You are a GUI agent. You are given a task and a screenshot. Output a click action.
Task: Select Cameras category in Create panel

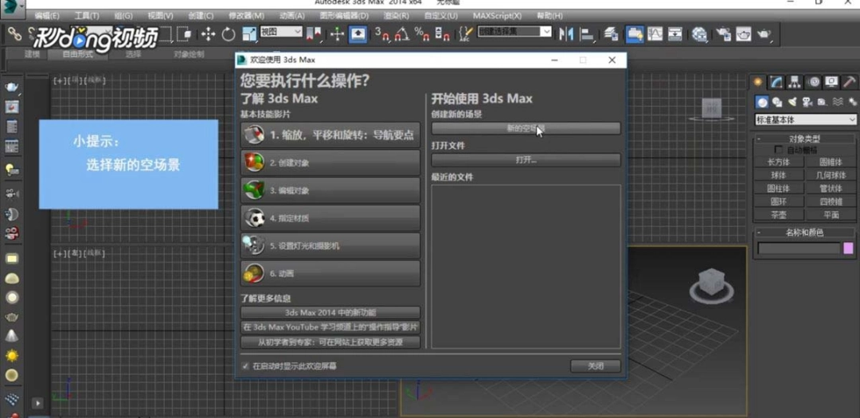[x=807, y=102]
